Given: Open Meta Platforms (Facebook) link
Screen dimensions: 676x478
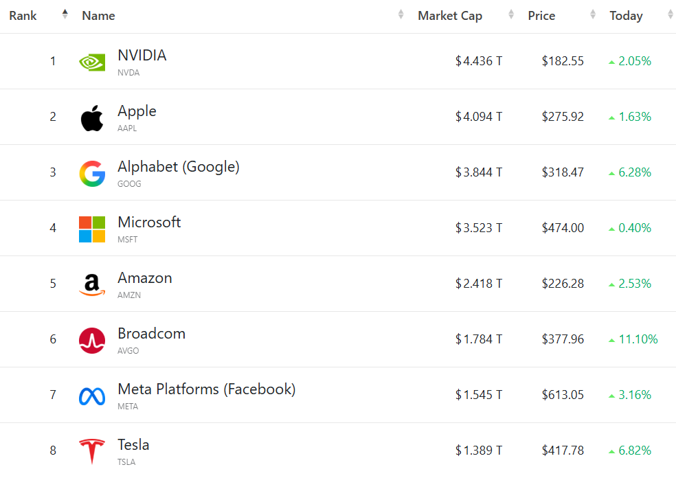Looking at the screenshot, I should (x=206, y=389).
